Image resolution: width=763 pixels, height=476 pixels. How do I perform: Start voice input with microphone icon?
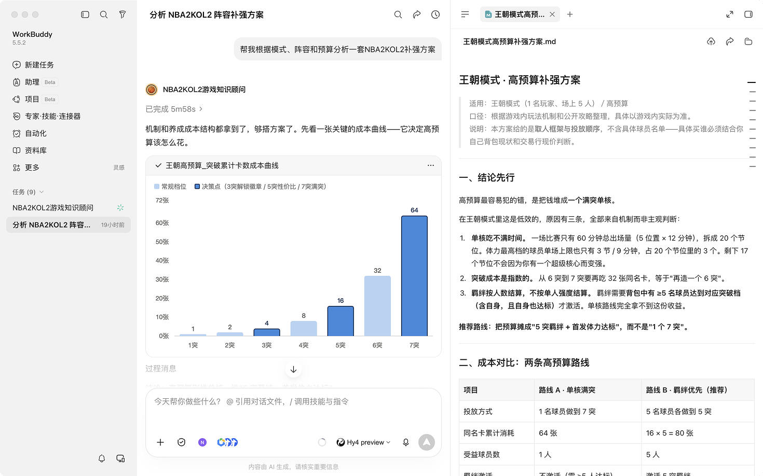(406, 442)
